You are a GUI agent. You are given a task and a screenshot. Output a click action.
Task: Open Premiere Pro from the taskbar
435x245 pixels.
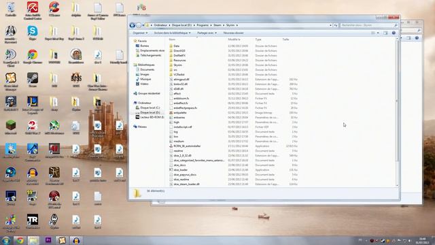pos(48,240)
